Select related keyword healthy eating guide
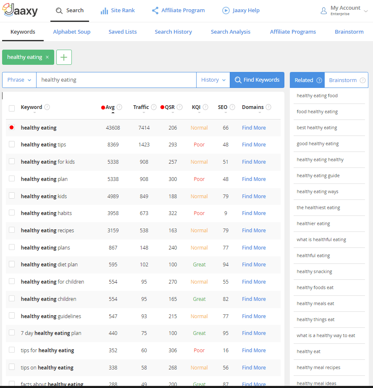 pyautogui.click(x=318, y=175)
